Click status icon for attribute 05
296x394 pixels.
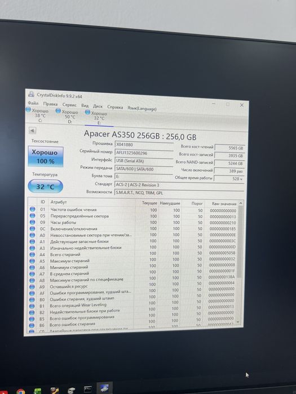coord(33,216)
